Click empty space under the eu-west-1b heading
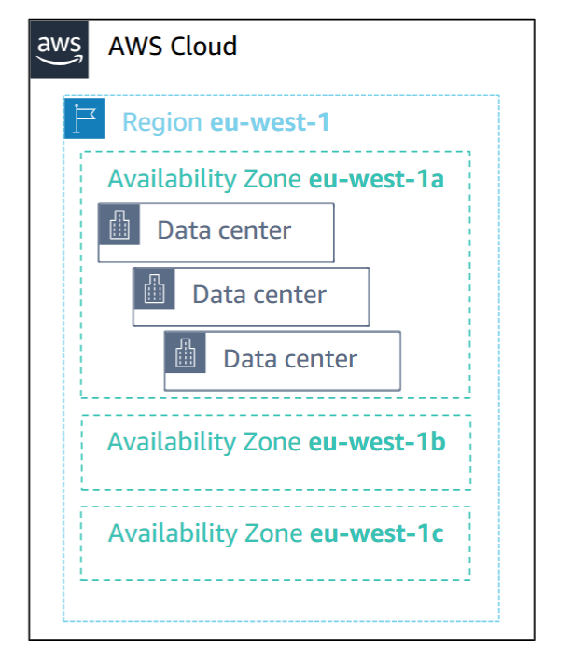Viewport: 572px width, 651px height. coord(280,471)
